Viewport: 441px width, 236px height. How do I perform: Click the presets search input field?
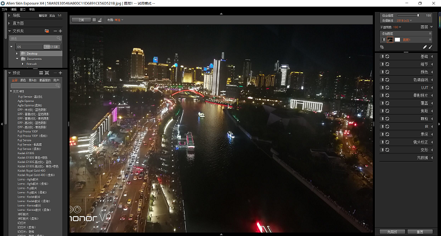35,86
